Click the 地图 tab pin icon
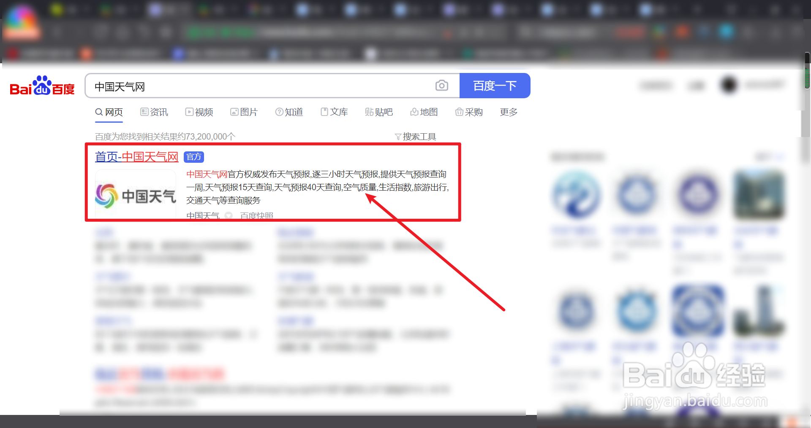 [x=414, y=112]
